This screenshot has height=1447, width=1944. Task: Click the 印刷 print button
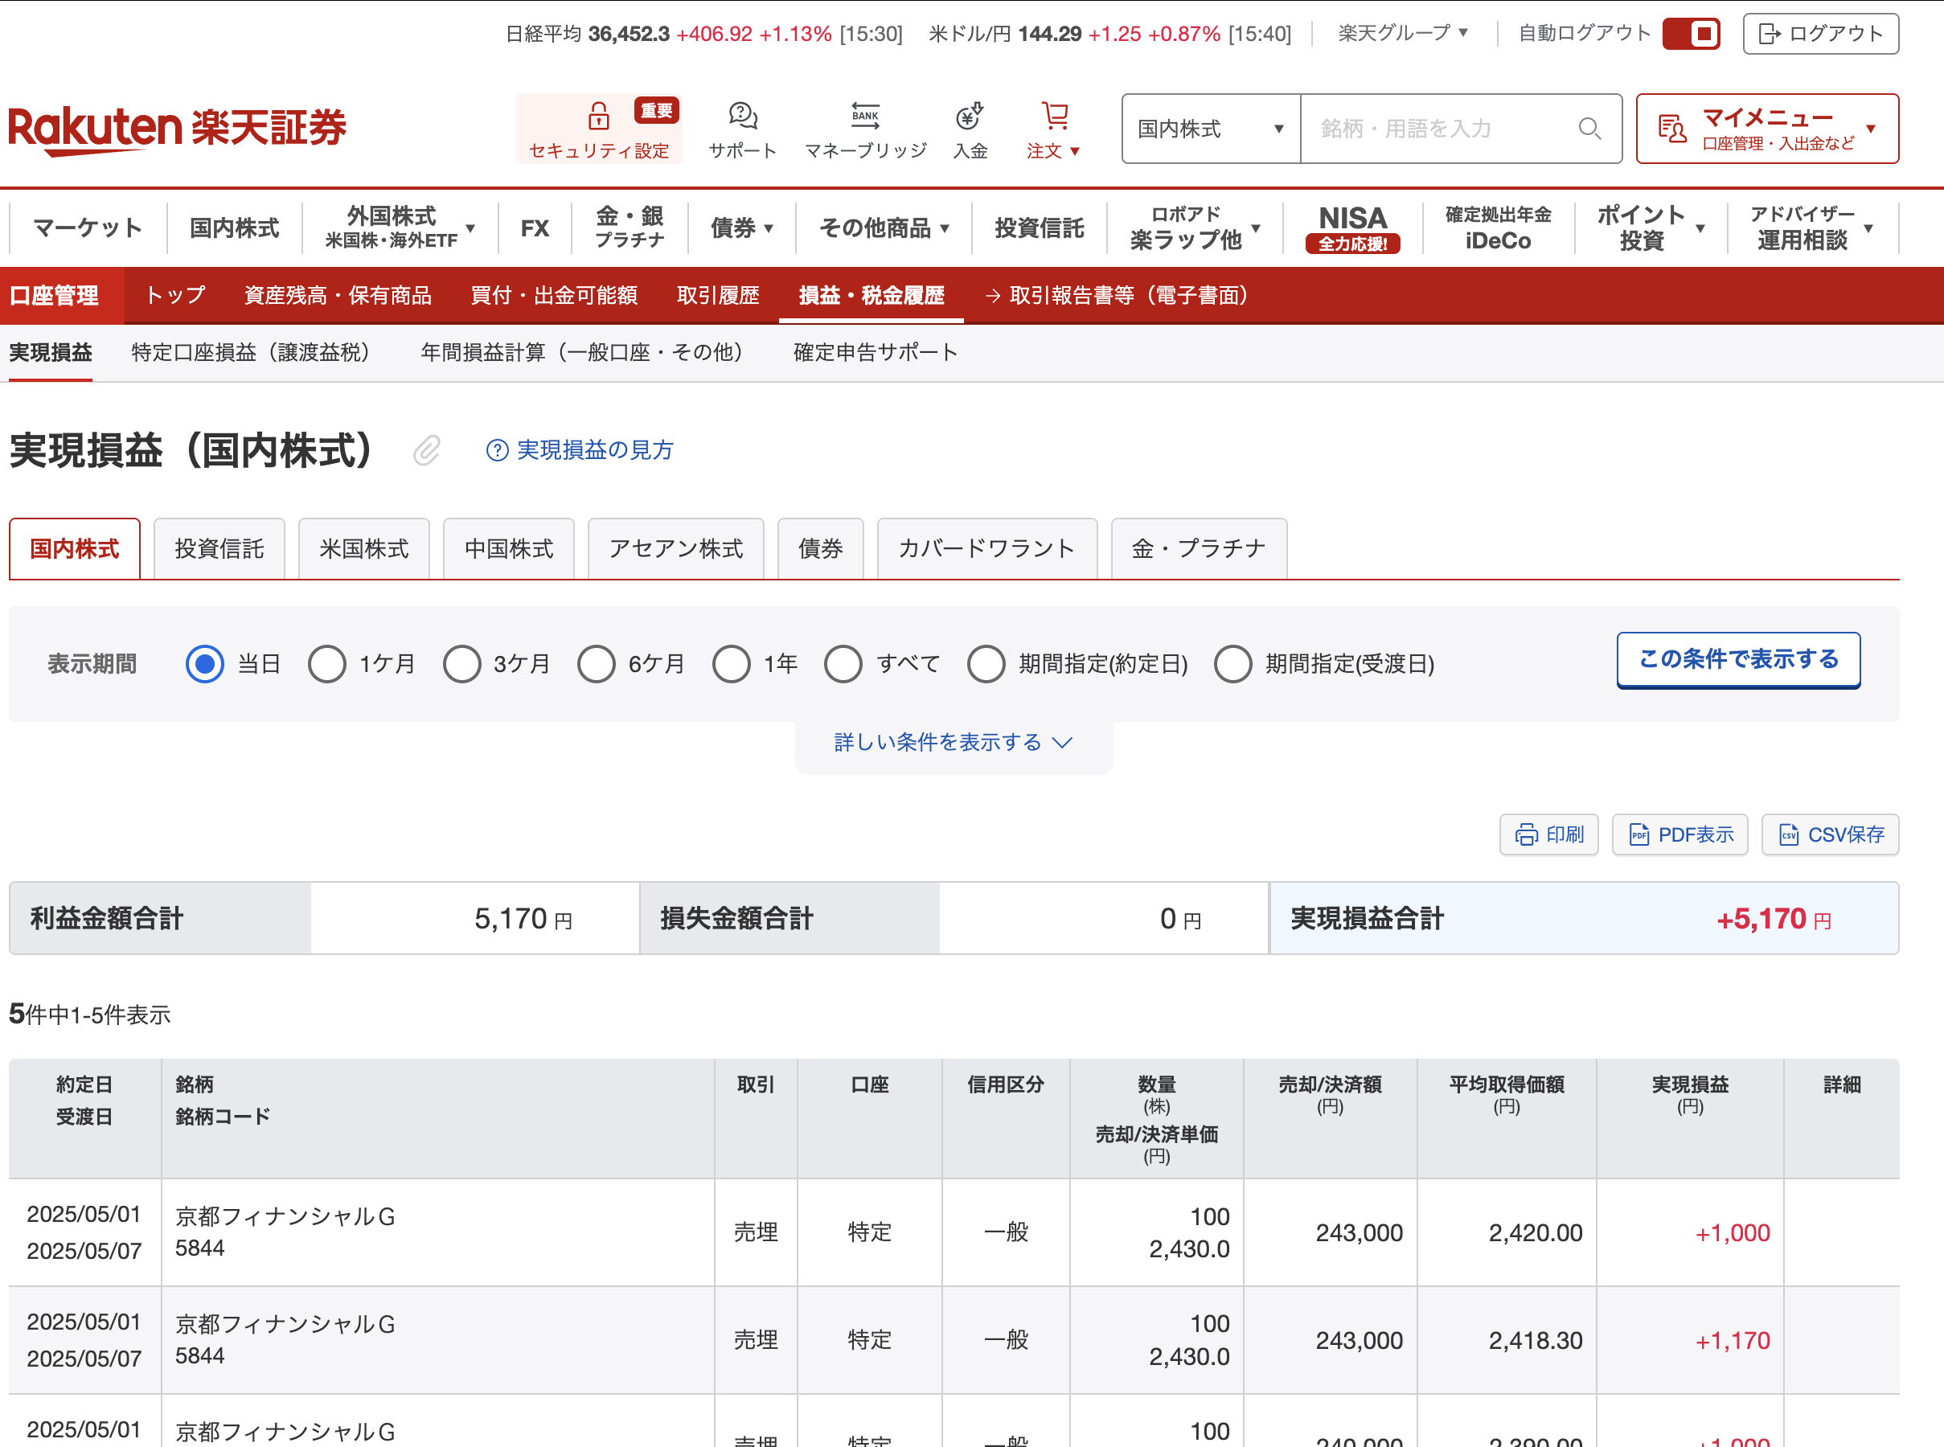(x=1549, y=834)
